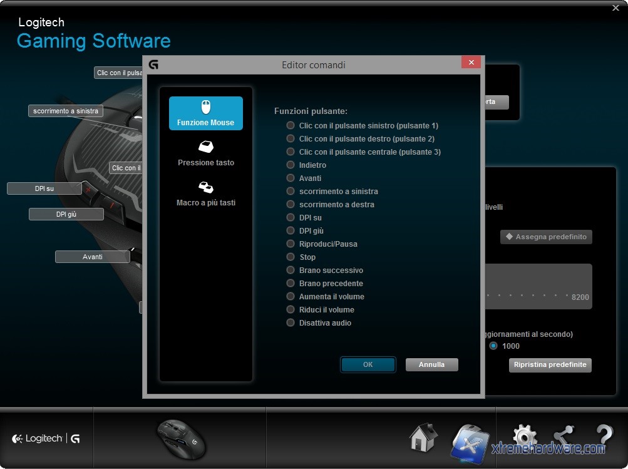This screenshot has height=469, width=628.
Task: Click the home icon in bottom bar
Action: click(x=423, y=438)
